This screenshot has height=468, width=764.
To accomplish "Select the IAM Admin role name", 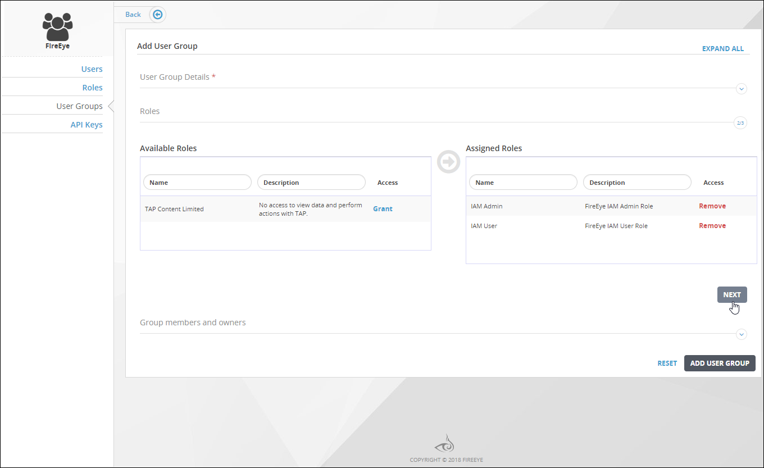I will pos(486,206).
